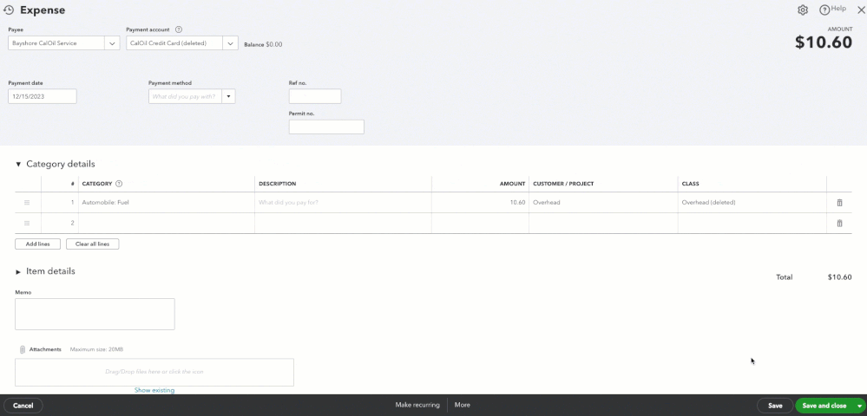867x416 pixels.
Task: Click the Payment account field CalOil Credit Card
Action: coord(174,43)
